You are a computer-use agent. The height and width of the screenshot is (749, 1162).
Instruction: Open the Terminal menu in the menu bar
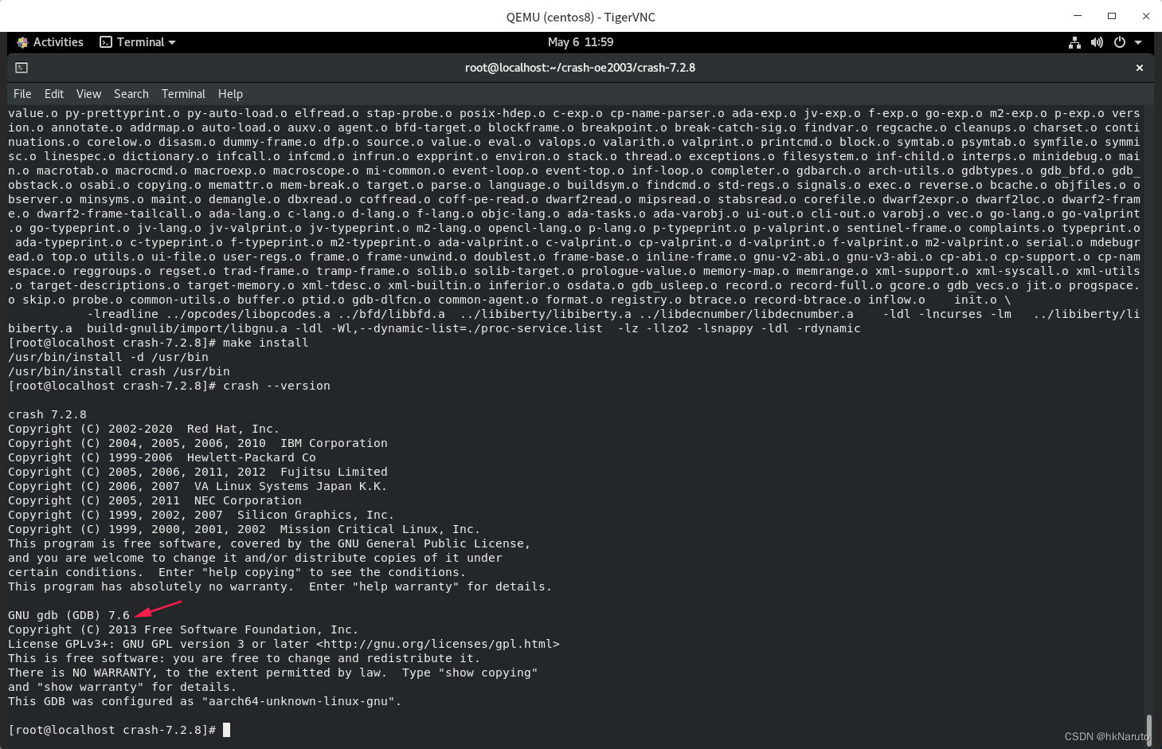tap(183, 93)
